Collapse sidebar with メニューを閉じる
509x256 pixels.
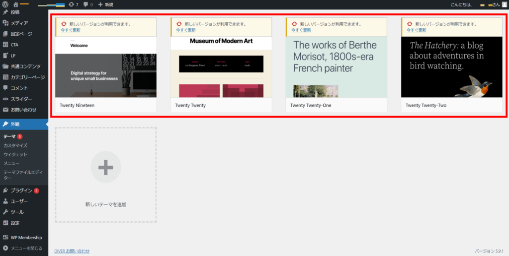click(22, 248)
